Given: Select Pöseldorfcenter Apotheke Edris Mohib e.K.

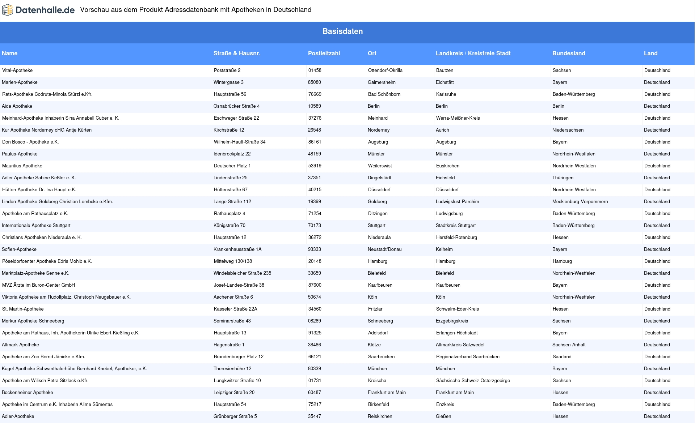Looking at the screenshot, I should pos(47,261).
